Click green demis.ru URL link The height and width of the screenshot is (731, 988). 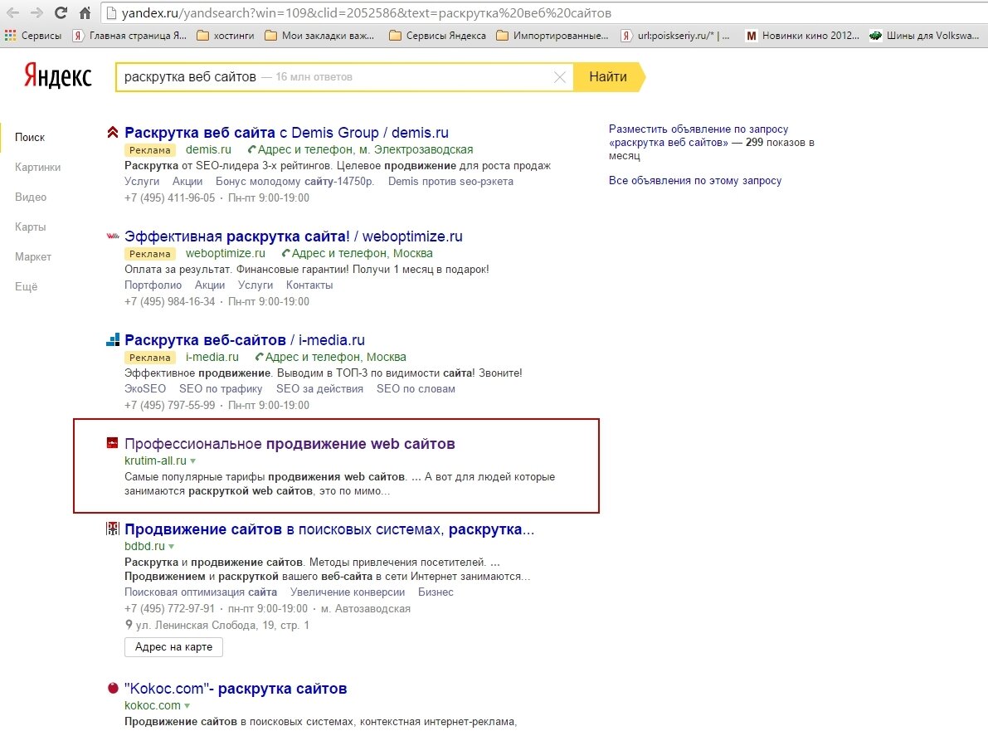208,149
